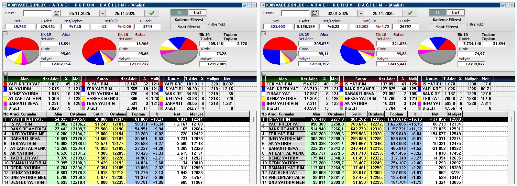Click the Twitter bird icon in the right window
This screenshot has height=186, width=517.
click(x=503, y=5)
